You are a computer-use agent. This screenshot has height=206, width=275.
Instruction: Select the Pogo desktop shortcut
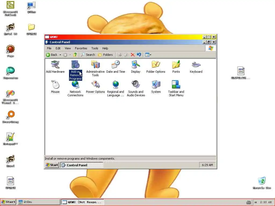click(x=10, y=51)
